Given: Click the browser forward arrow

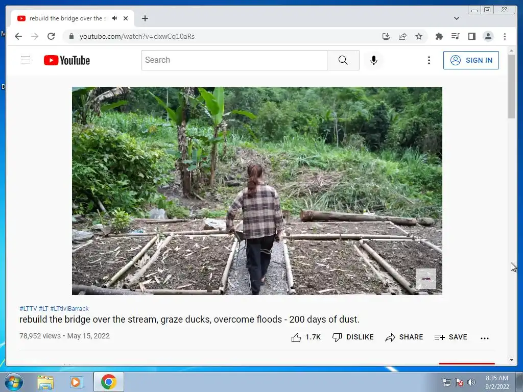Looking at the screenshot, I should 35,36.
